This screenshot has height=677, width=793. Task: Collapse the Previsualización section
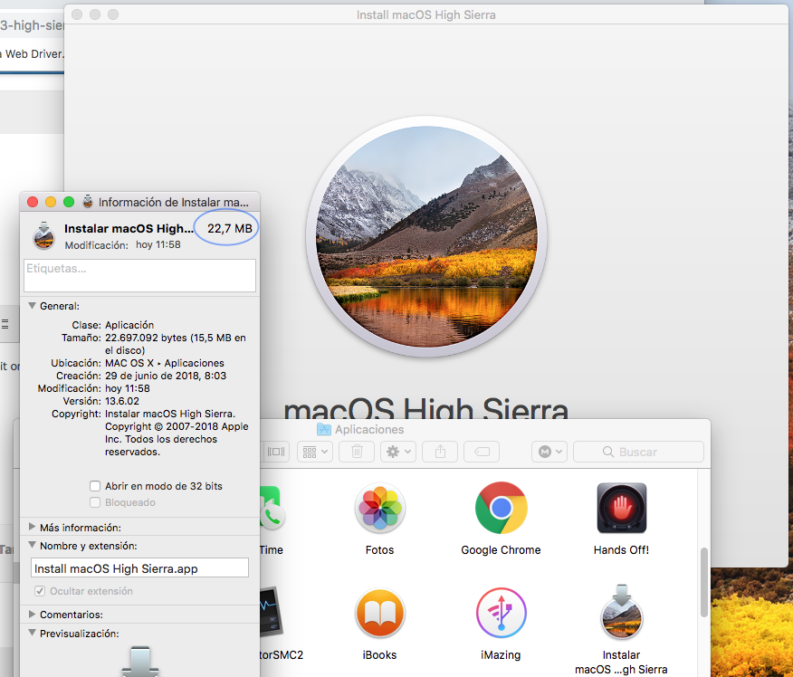[32, 633]
